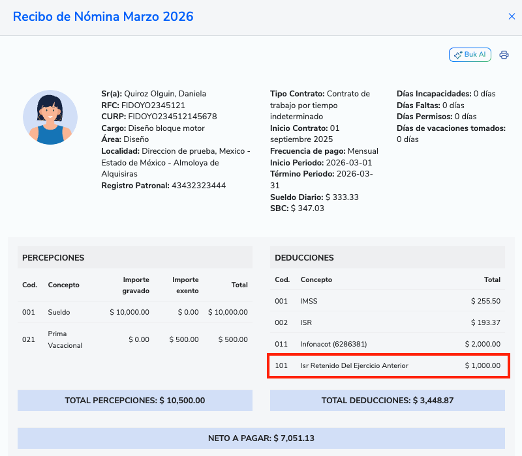This screenshot has height=456, width=522.
Task: Close the Recibo de Nómina dialog
Action: (x=512, y=17)
